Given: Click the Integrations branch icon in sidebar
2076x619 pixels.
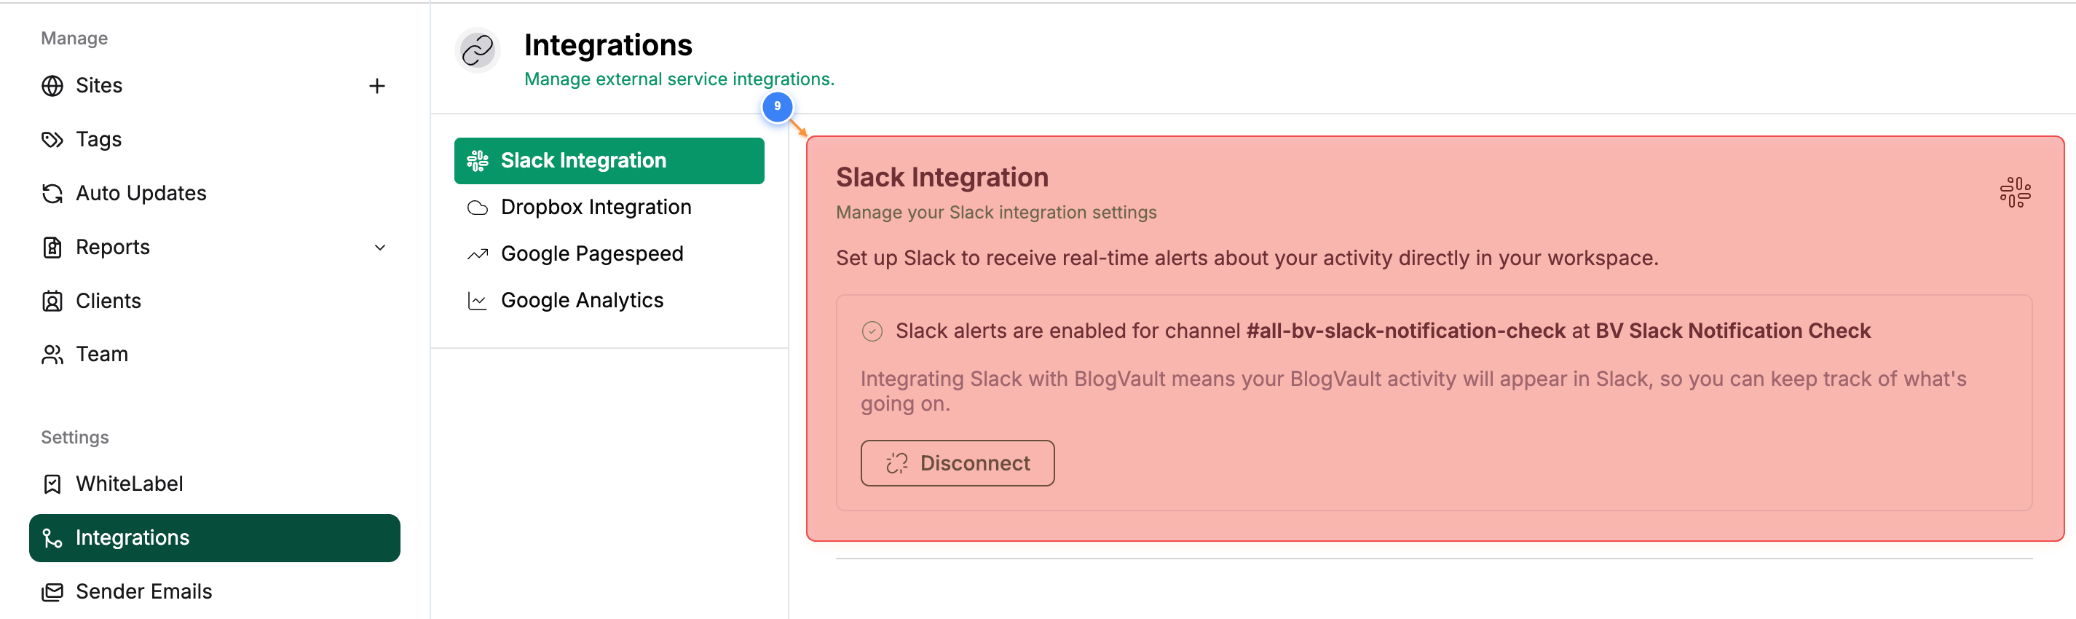Looking at the screenshot, I should point(52,537).
